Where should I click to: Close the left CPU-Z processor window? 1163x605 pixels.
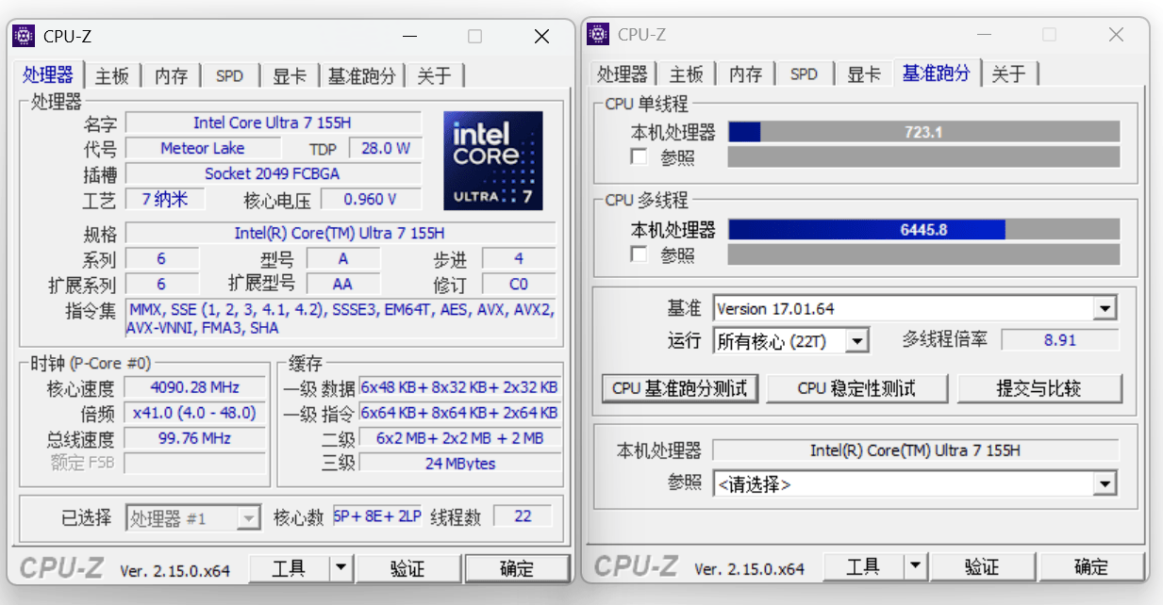[x=541, y=37]
